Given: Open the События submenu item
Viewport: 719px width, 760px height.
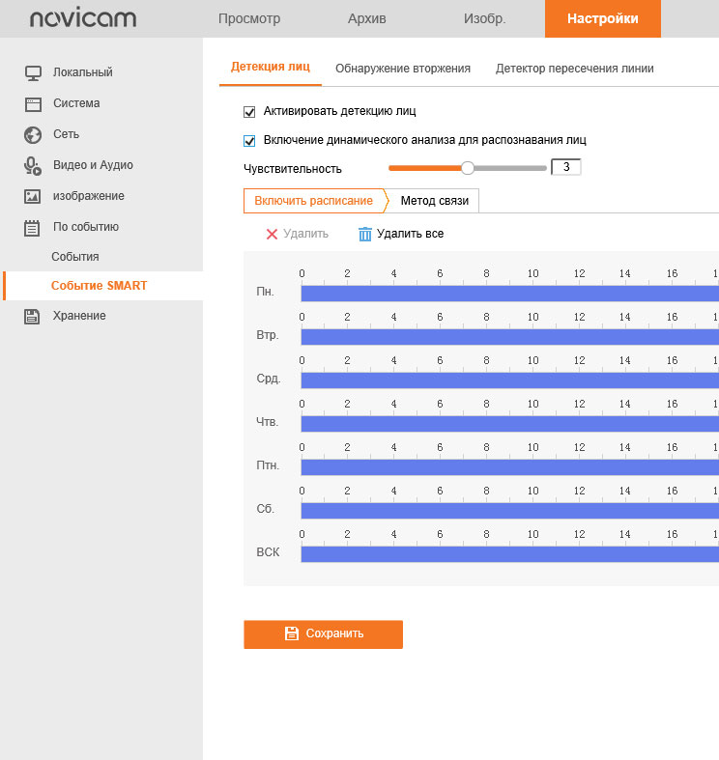Looking at the screenshot, I should click(x=75, y=257).
